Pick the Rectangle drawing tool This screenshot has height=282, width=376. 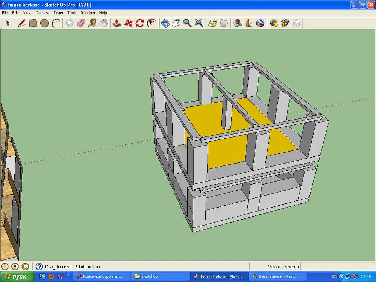pos(33,23)
